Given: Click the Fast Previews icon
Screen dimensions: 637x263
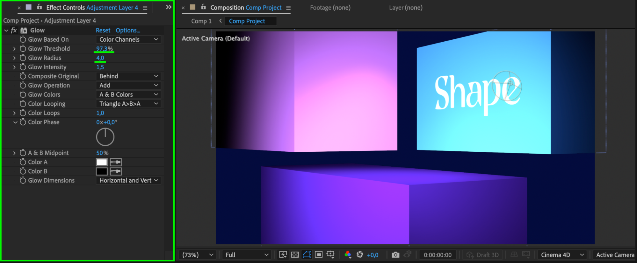Looking at the screenshot, I should 283,255.
